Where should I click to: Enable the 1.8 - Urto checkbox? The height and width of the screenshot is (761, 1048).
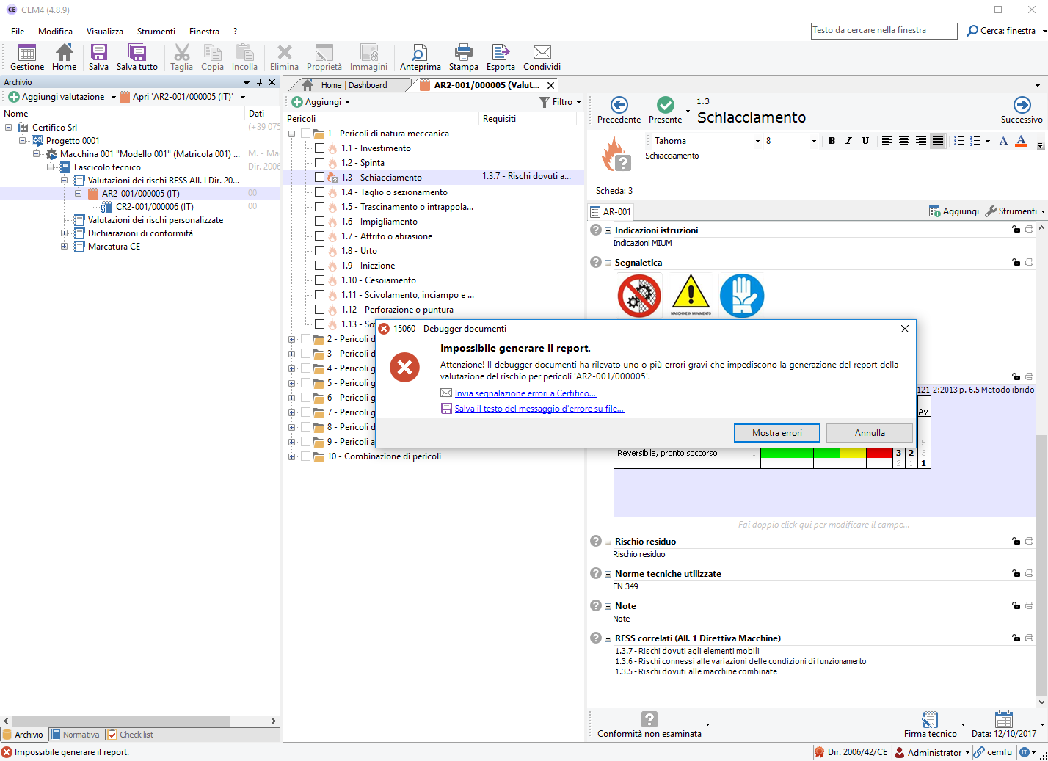(319, 251)
